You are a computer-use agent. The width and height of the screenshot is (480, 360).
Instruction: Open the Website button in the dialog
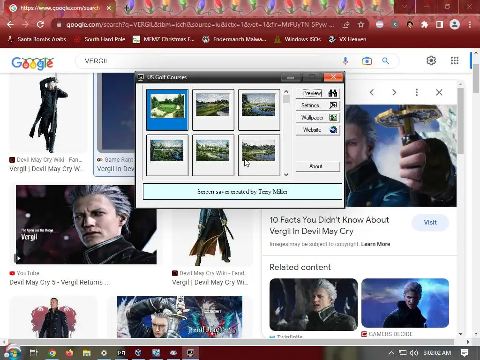[x=318, y=130]
